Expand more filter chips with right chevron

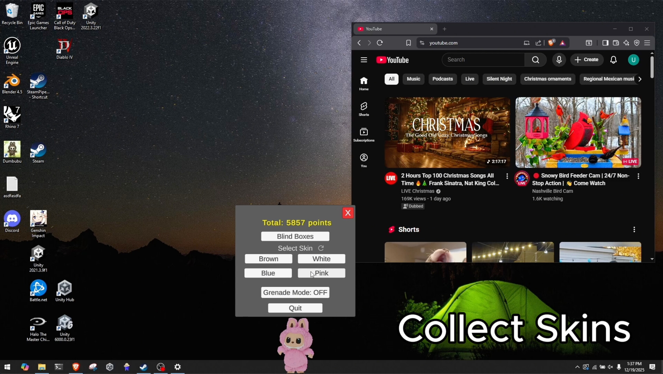click(639, 79)
